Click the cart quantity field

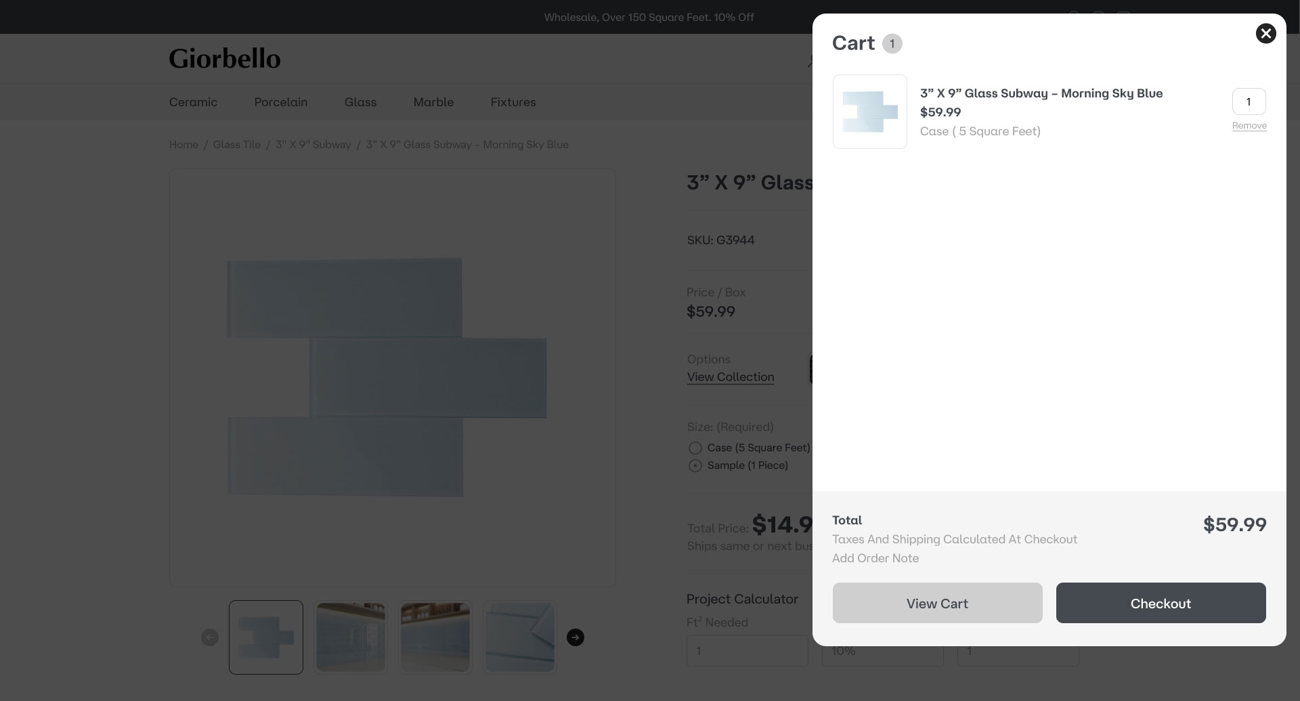1249,101
